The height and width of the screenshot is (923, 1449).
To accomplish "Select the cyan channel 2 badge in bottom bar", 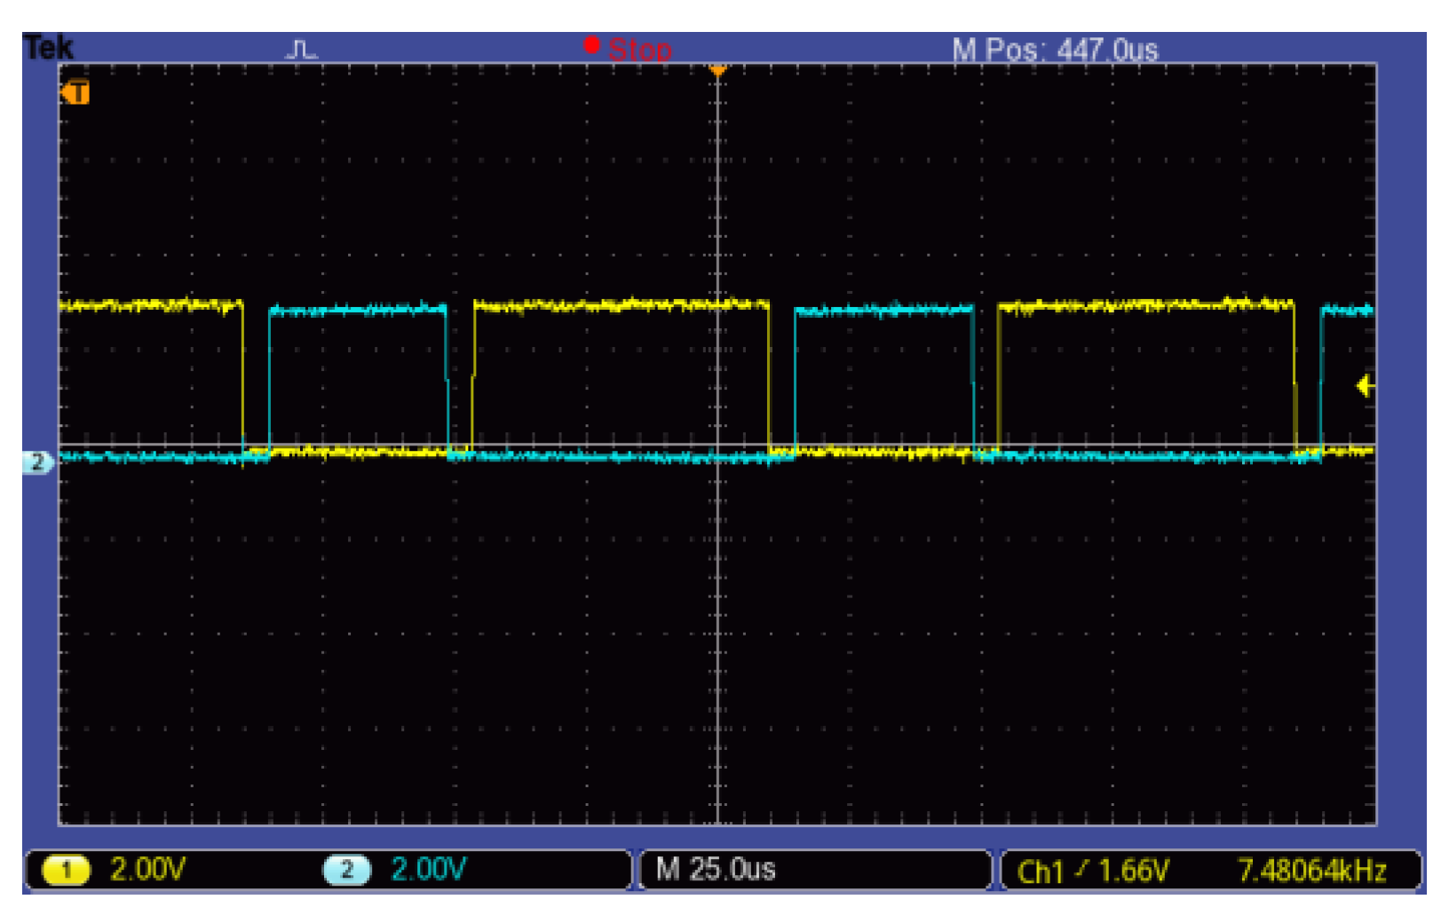I will [347, 870].
